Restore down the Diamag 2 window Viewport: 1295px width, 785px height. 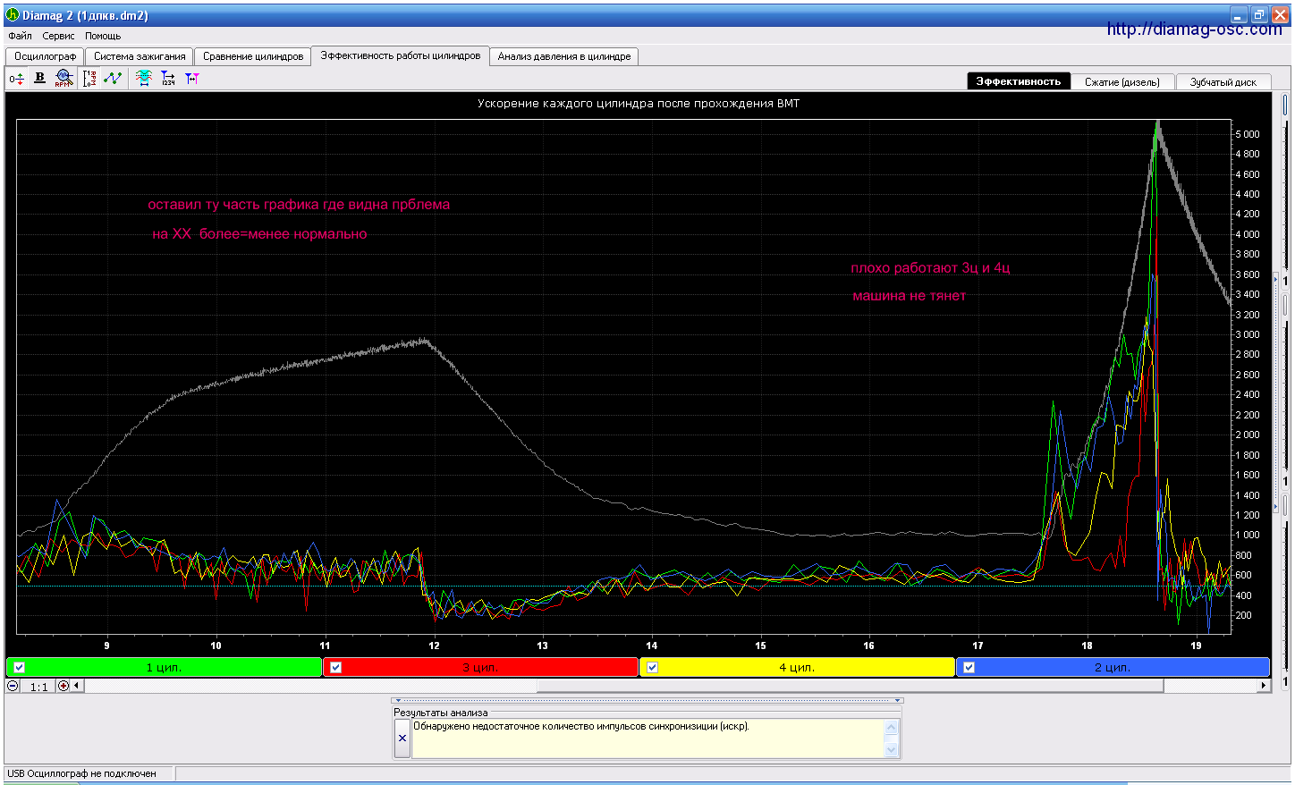click(1259, 14)
